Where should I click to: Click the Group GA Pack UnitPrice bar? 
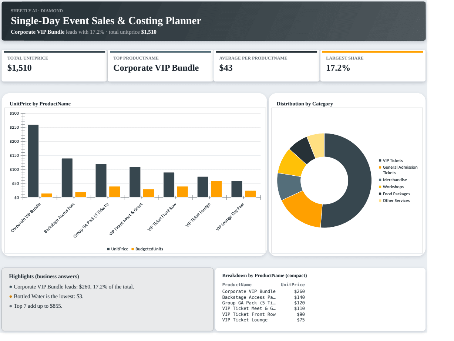click(x=101, y=180)
